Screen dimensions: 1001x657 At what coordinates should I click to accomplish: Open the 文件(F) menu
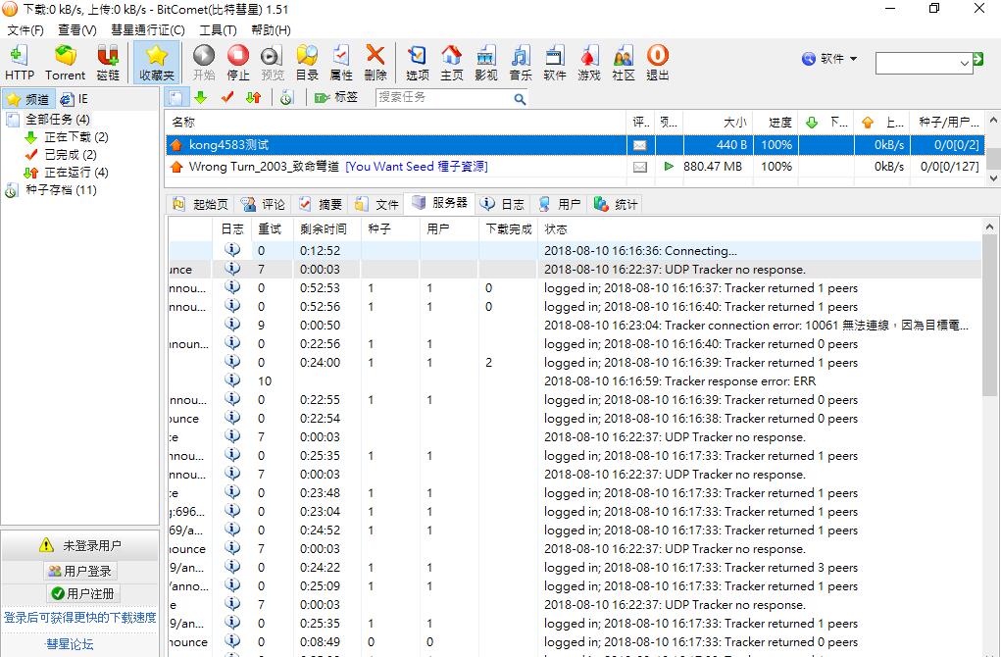[x=25, y=30]
